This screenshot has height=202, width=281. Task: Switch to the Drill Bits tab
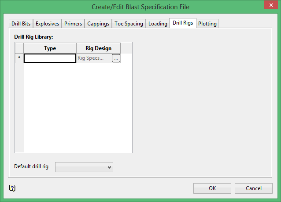pos(21,24)
